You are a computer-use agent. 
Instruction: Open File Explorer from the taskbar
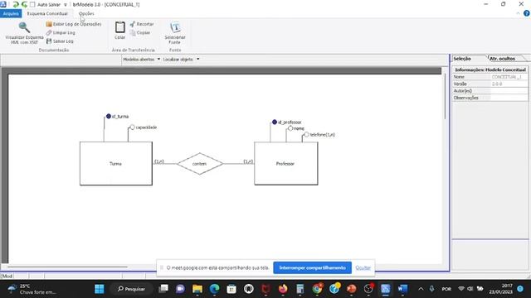197,289
